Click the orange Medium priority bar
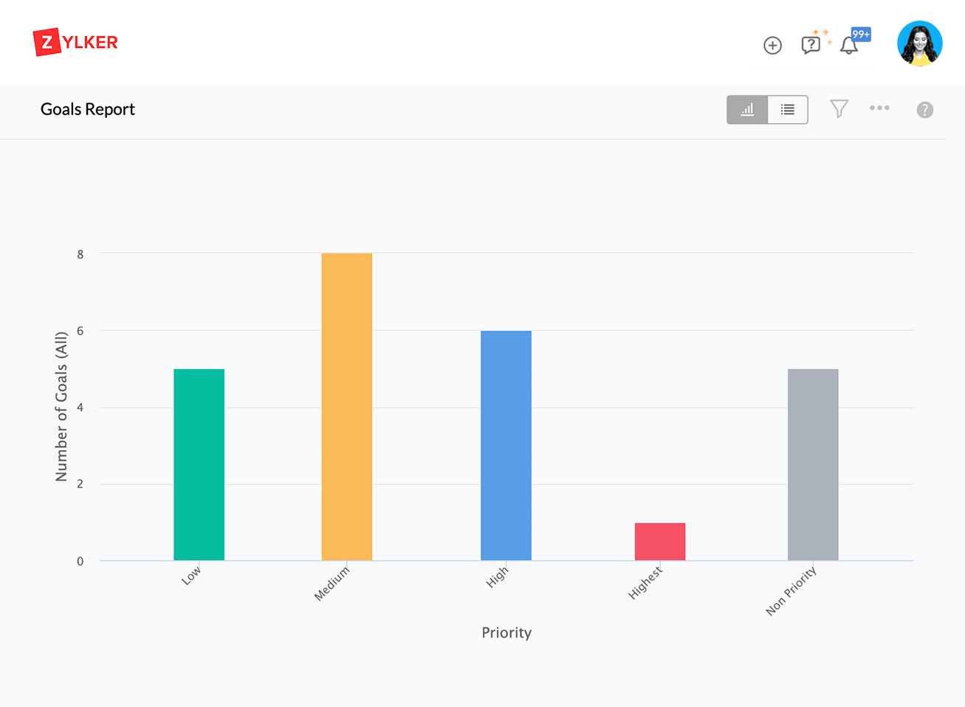This screenshot has width=965, height=707. pos(347,407)
